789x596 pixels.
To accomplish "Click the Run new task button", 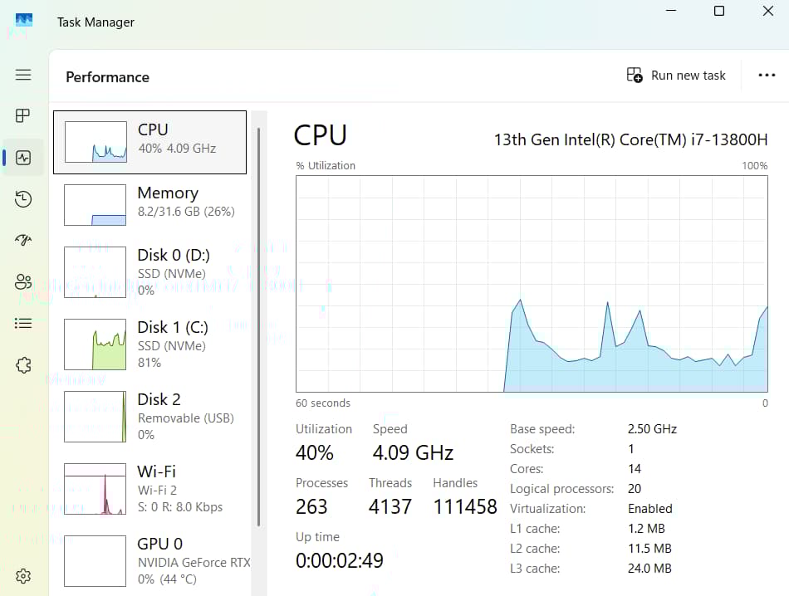I will (676, 76).
